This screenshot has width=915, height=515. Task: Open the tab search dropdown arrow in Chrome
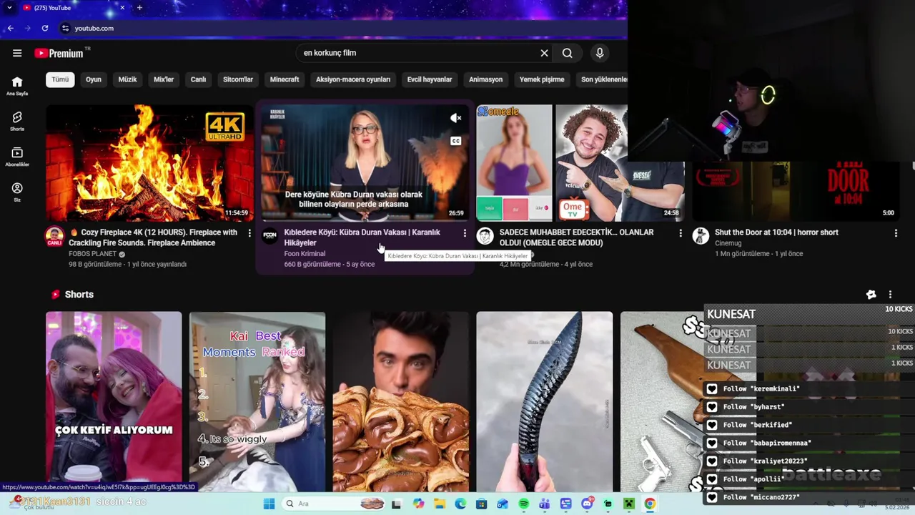click(9, 8)
